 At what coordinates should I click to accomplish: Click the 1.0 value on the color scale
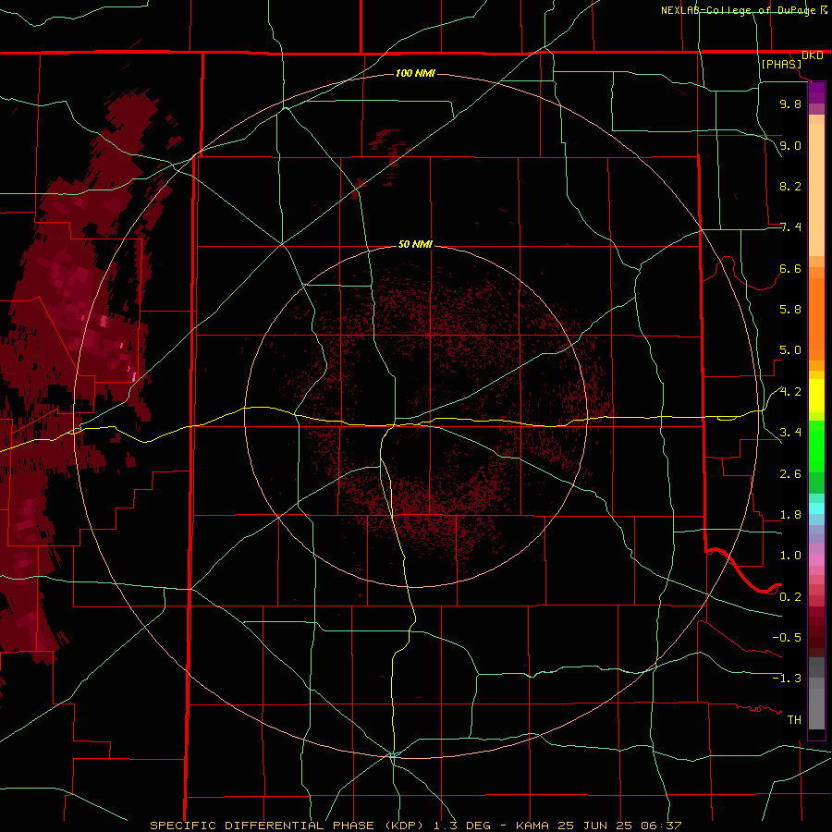790,556
